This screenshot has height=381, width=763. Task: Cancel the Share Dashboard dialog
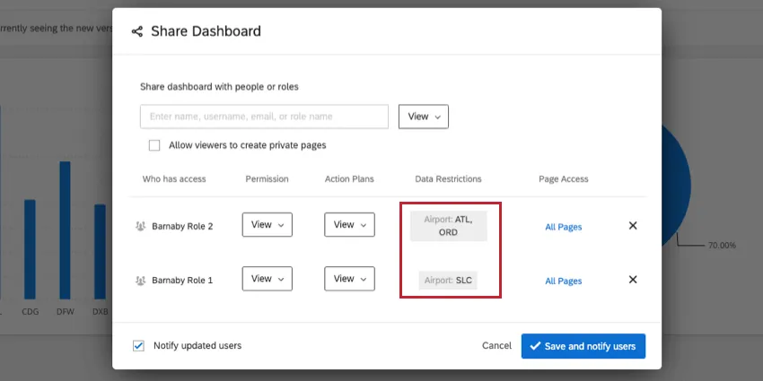point(496,346)
